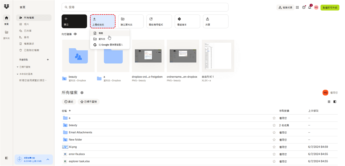Click the Dropbox logo

tap(6, 7)
